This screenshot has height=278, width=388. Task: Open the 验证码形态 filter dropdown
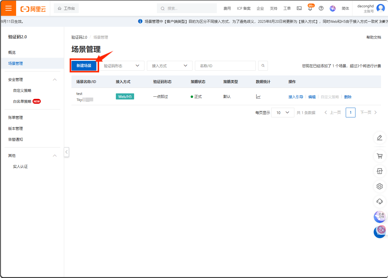coord(122,65)
